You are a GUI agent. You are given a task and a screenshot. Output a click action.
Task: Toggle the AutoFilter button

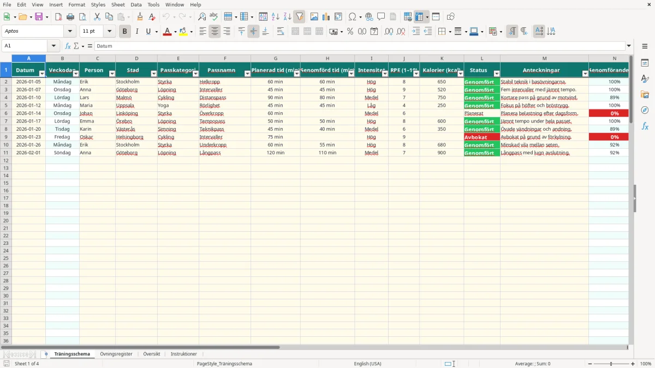point(299,17)
